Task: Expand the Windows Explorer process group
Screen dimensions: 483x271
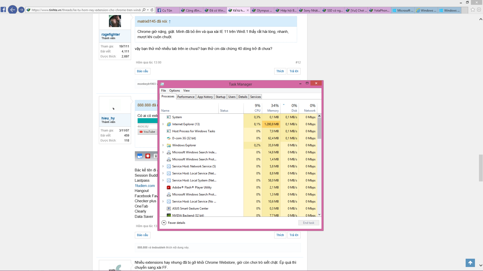Action: click(x=163, y=145)
